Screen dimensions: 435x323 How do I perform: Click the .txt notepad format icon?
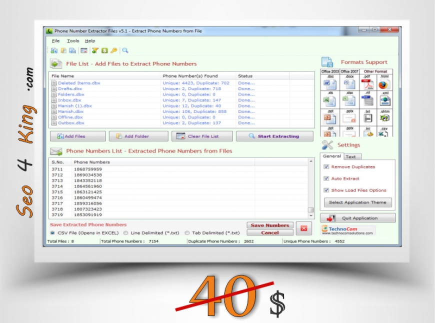pos(368,118)
